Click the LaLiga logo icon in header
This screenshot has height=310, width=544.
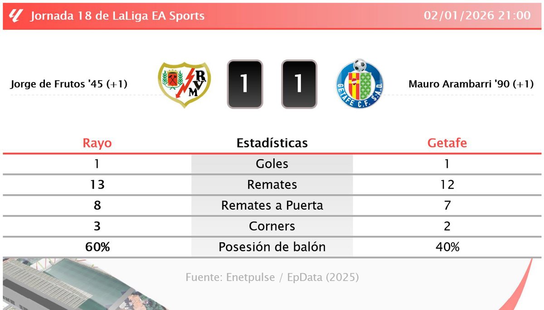tap(16, 16)
